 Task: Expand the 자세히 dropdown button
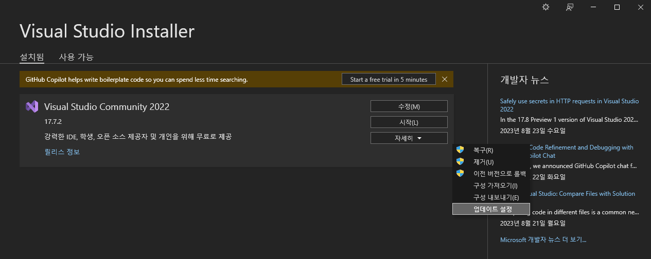pos(409,138)
